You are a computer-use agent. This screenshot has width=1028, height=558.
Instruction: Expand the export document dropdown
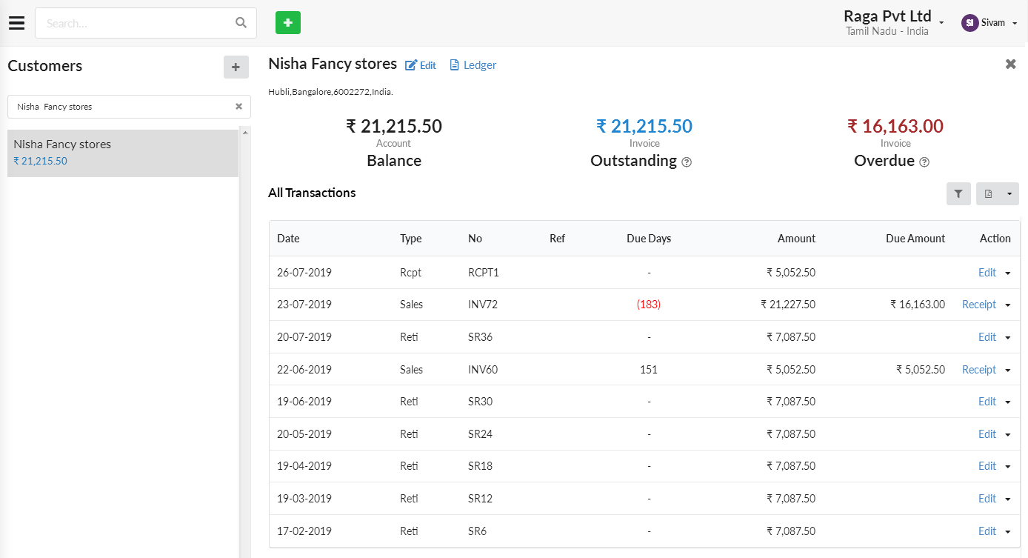(x=1008, y=194)
